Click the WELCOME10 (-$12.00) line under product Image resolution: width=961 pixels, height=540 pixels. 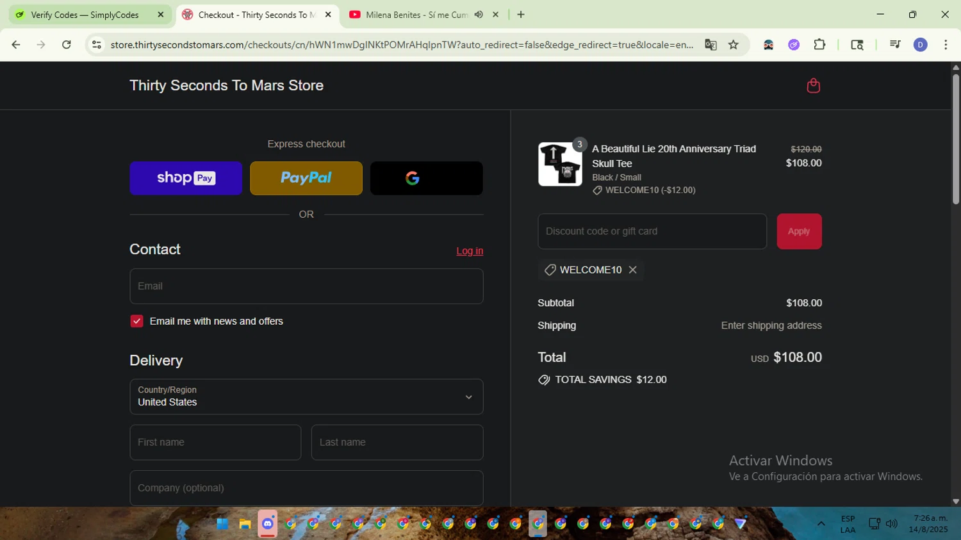pos(644,190)
